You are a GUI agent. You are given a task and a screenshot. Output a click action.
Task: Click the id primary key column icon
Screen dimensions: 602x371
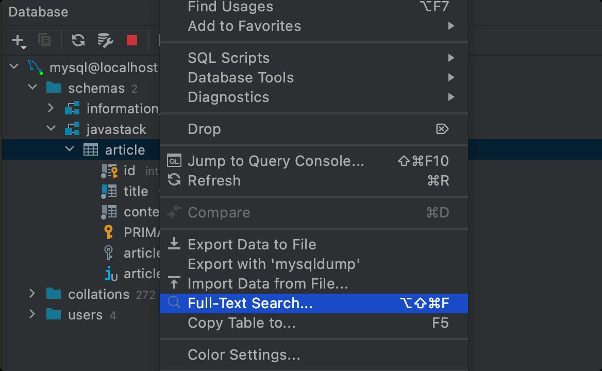[109, 171]
